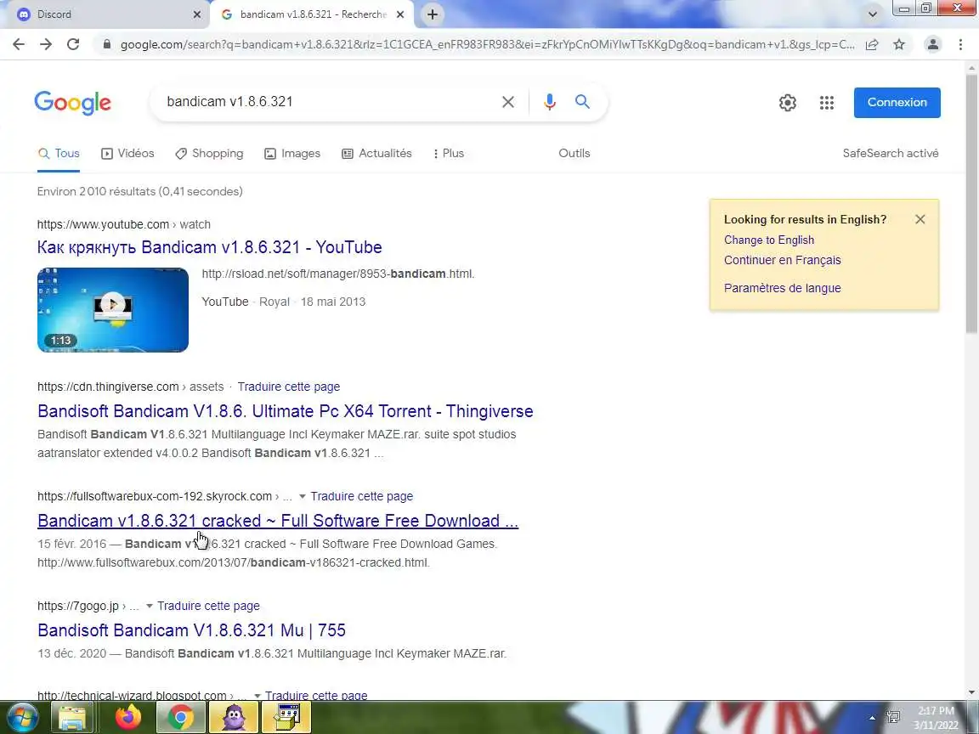Viewport: 979px width, 734px height.
Task: Click the Google logo
Action: click(73, 103)
